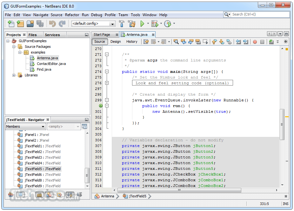The image size is (294, 211).
Task: Open the Refactor menu
Action: [x=72, y=15]
